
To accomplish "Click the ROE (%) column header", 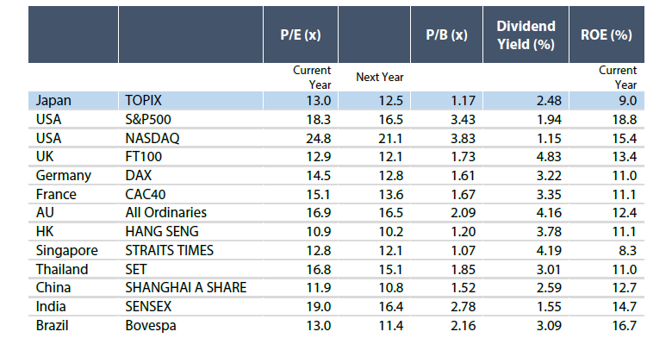I will [x=607, y=34].
